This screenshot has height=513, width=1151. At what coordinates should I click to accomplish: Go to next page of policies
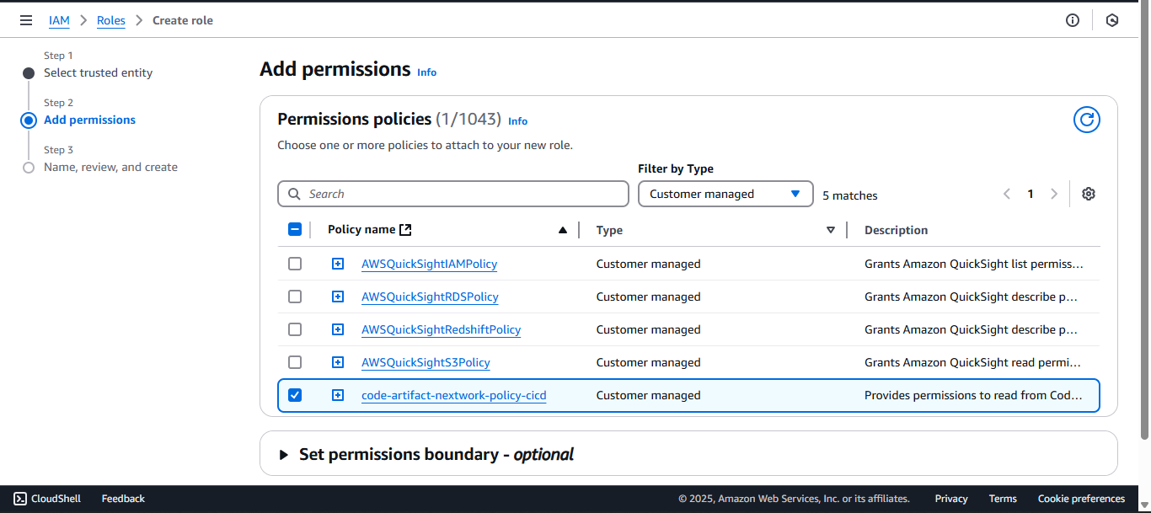click(1054, 194)
